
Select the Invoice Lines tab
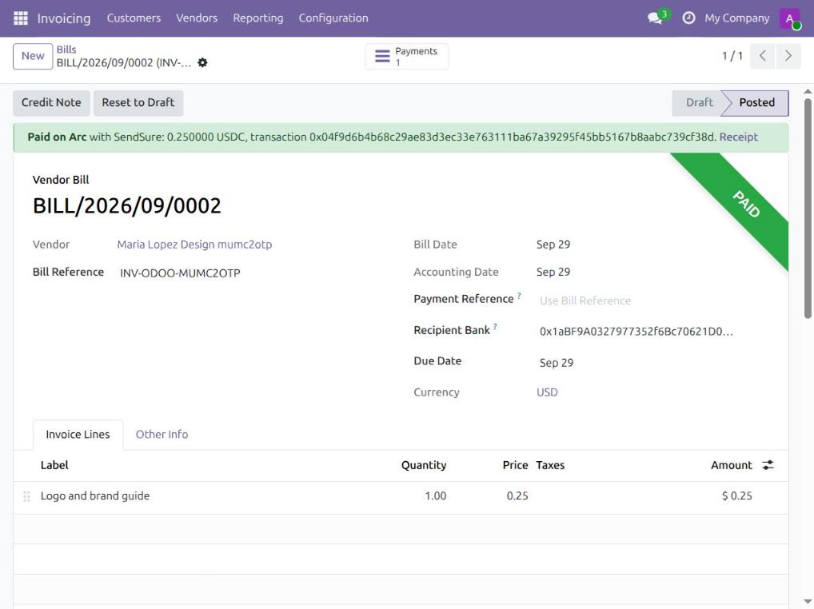coord(78,435)
